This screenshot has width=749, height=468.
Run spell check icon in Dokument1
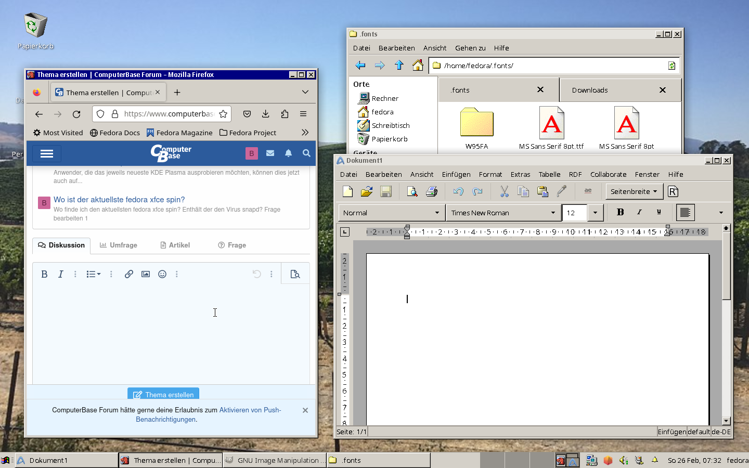click(x=588, y=191)
